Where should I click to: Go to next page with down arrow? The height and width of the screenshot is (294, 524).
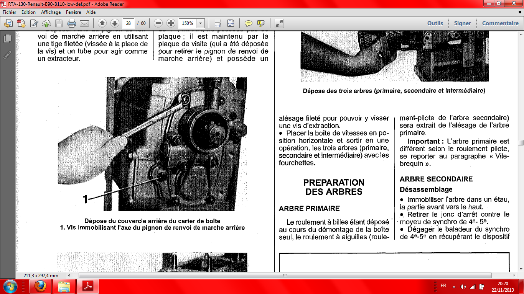pos(114,23)
